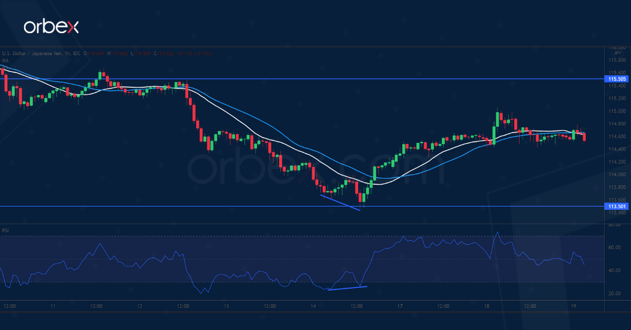Click the 114.200 price axis label
This screenshot has height=330, width=631.
coord(616,162)
